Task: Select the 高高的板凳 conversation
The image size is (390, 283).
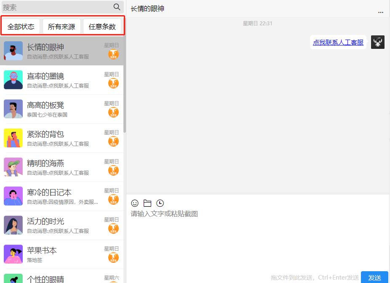Action: click(59, 109)
